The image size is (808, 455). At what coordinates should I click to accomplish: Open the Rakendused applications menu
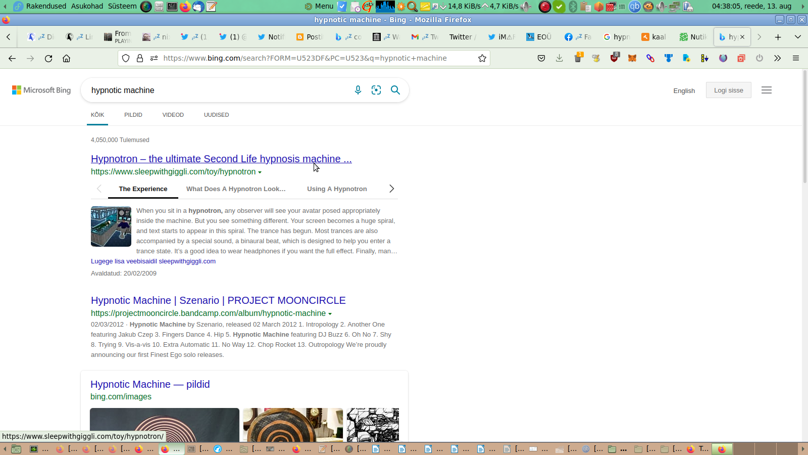coord(46,6)
